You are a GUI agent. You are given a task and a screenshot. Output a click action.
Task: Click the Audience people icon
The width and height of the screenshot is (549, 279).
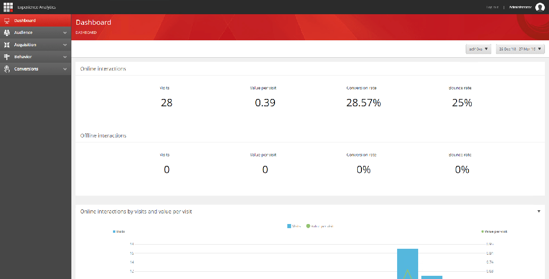click(x=7, y=33)
